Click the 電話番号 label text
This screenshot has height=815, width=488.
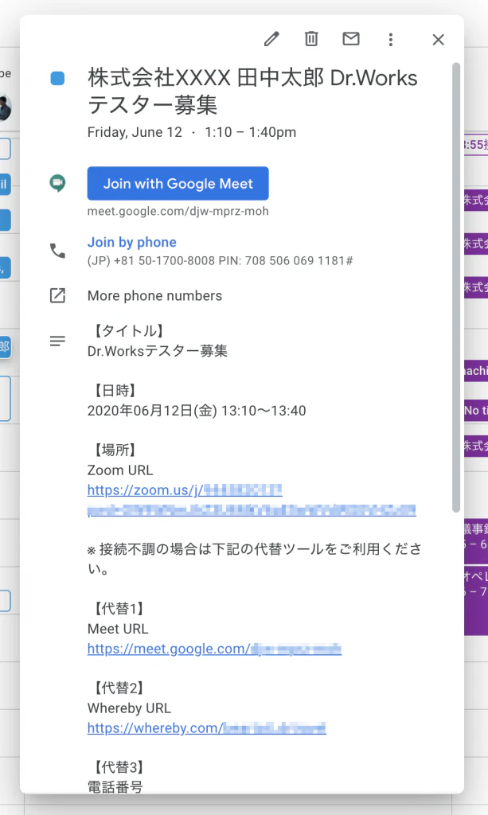point(115,787)
